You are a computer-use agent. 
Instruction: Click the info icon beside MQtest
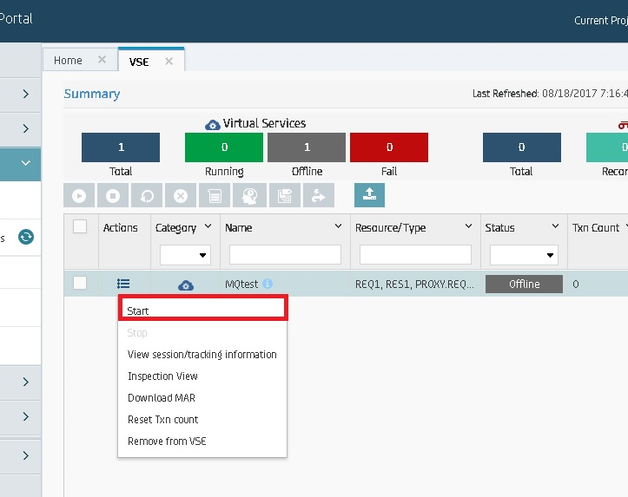tap(268, 284)
